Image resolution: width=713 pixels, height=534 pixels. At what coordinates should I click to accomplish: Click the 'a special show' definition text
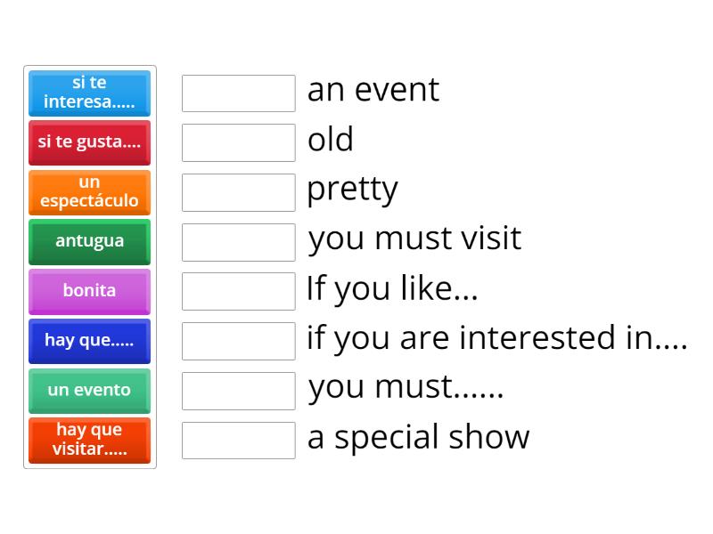click(x=418, y=437)
